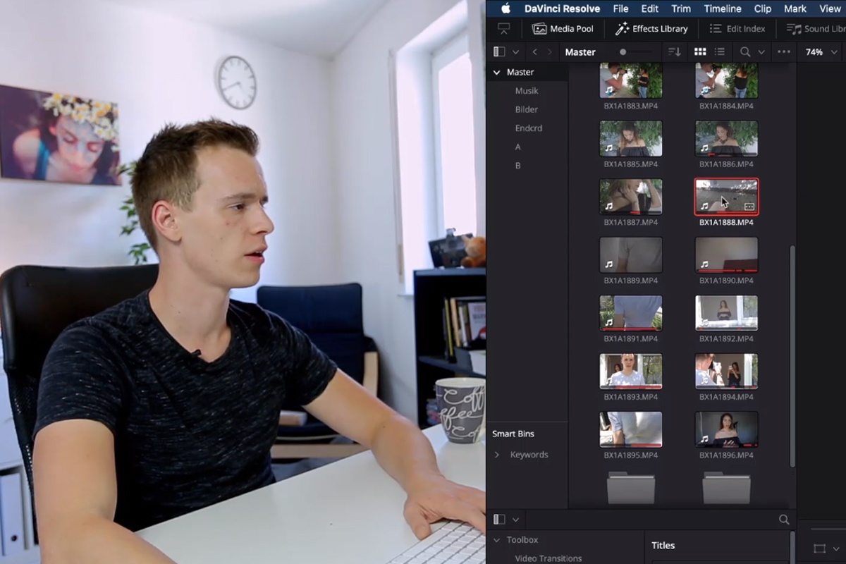This screenshot has height=564, width=846.
Task: Select clip BX1A1895.MP4 thumbnail
Action: [631, 429]
